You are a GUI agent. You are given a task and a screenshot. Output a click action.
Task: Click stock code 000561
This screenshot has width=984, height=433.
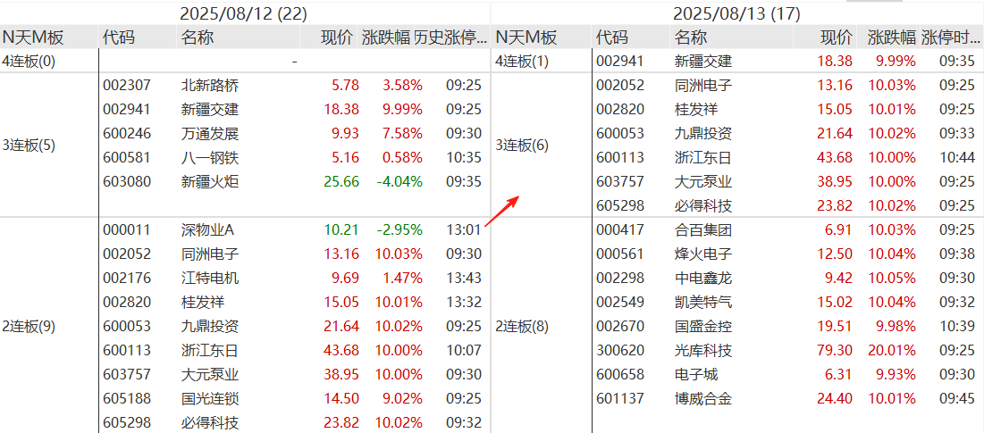click(x=620, y=254)
